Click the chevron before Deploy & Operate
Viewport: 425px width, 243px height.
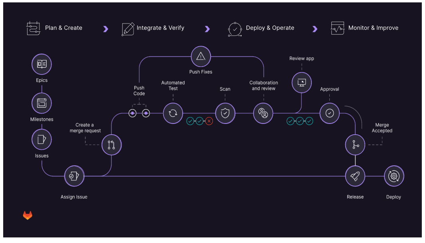207,28
